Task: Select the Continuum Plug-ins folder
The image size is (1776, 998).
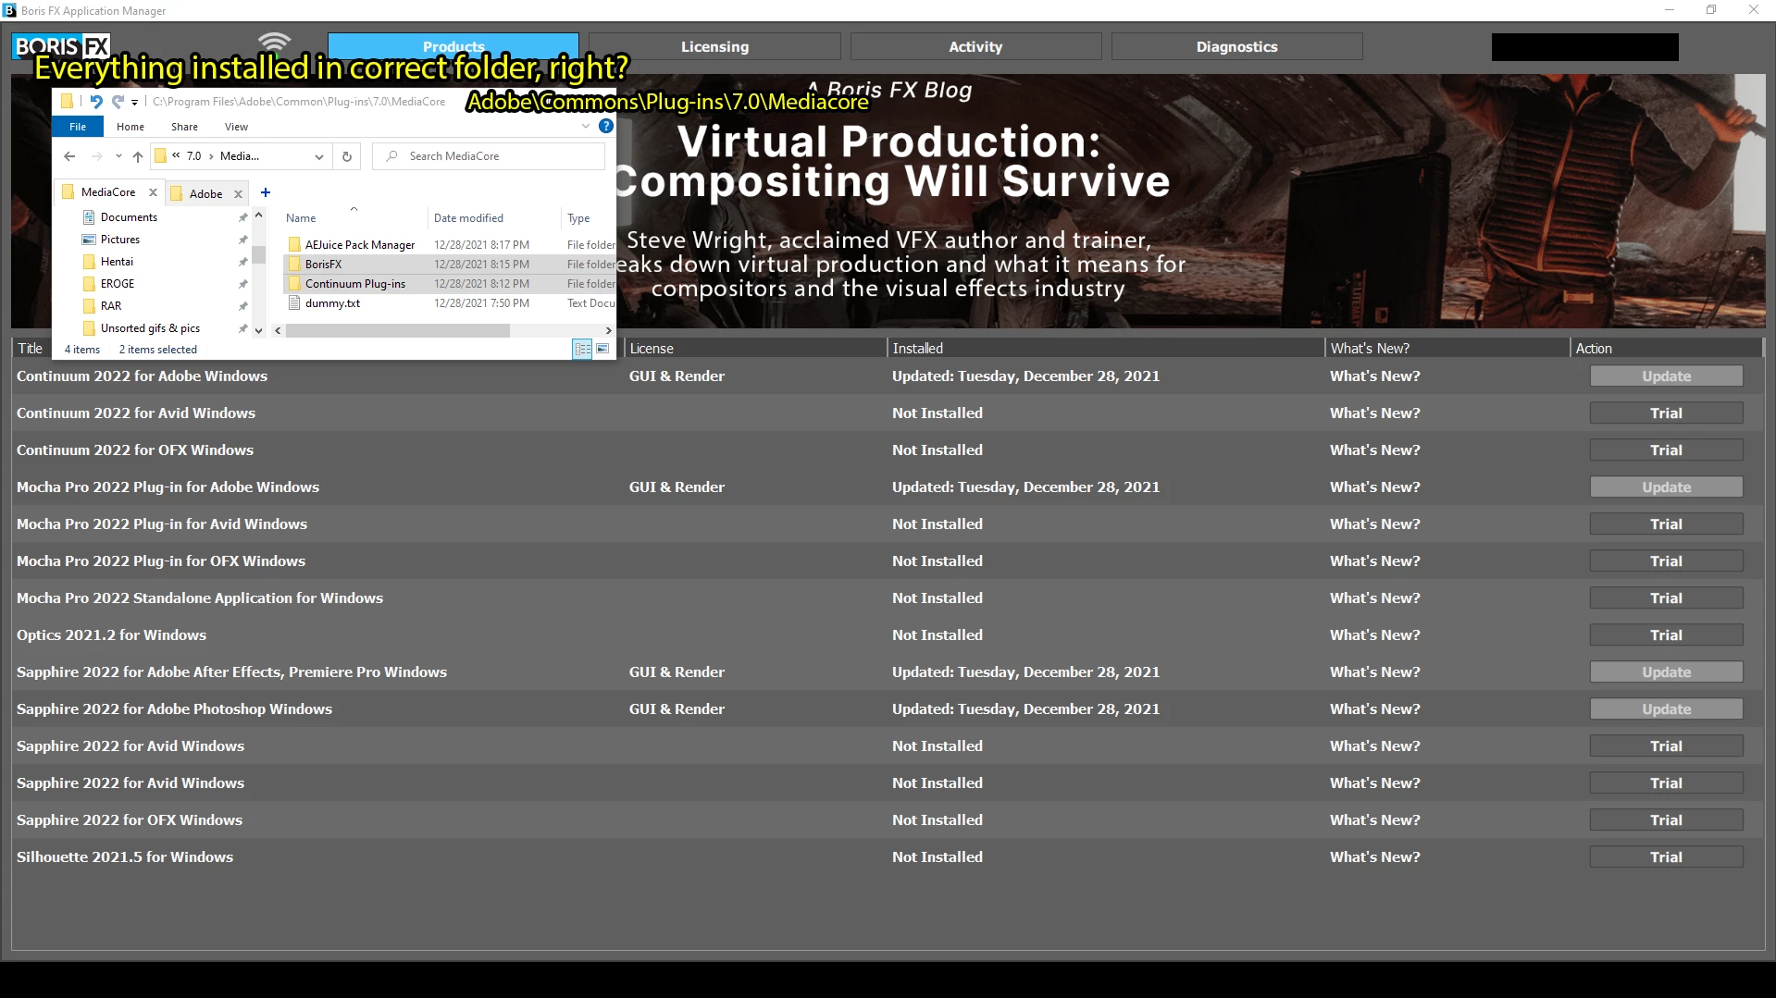Action: point(355,284)
